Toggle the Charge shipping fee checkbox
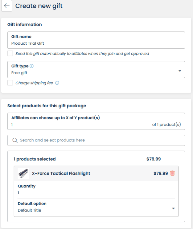The width and height of the screenshot is (193, 231). click(10, 83)
